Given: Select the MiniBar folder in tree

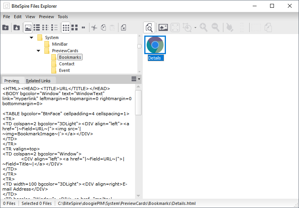Looking at the screenshot, I should coord(60,44).
